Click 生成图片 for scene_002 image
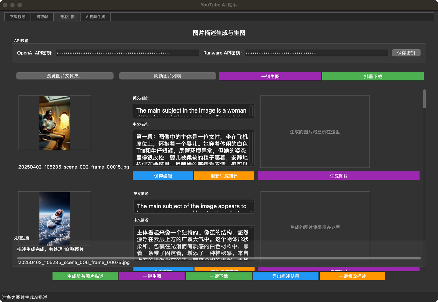Image resolution: width=438 pixels, height=302 pixels. [x=339, y=176]
